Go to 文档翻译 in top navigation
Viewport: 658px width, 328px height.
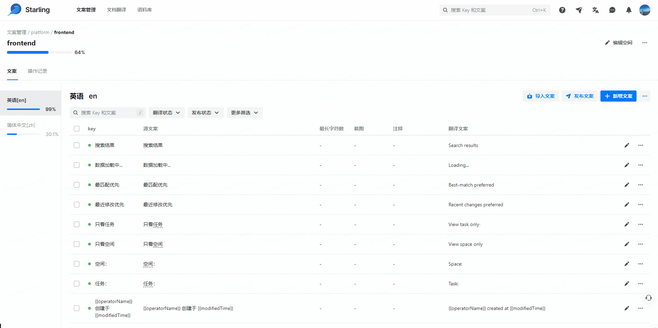click(117, 10)
